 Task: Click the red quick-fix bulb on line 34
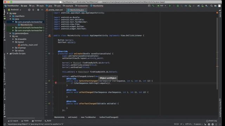point(56,83)
